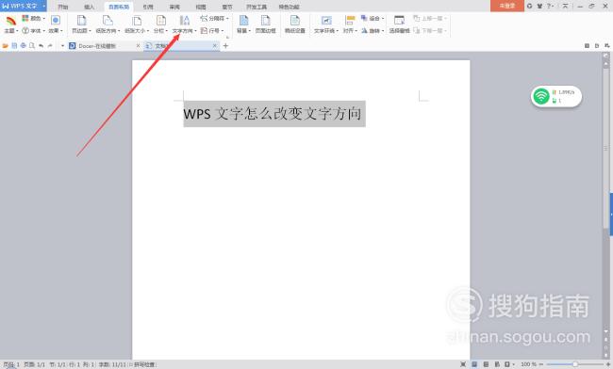Click the 文字方向 text direction icon

(x=184, y=21)
